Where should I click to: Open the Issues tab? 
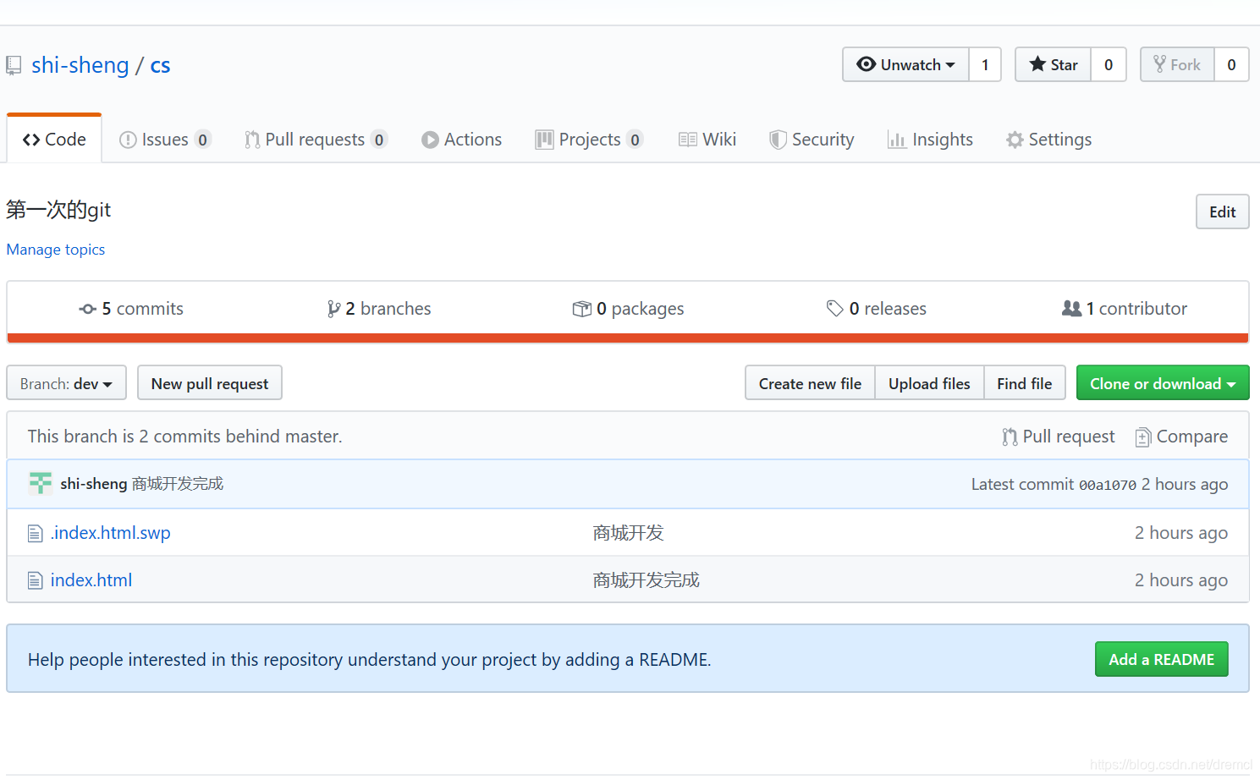coord(165,140)
